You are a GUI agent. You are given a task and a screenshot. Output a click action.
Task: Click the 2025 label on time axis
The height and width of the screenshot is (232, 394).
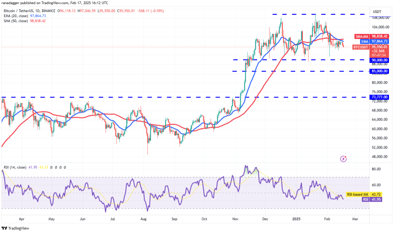pos(296,219)
